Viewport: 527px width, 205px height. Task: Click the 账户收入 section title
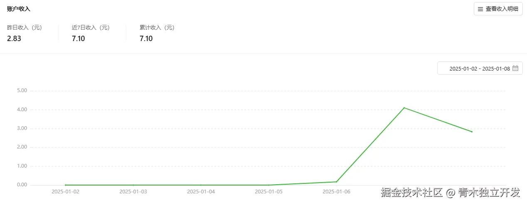point(19,8)
